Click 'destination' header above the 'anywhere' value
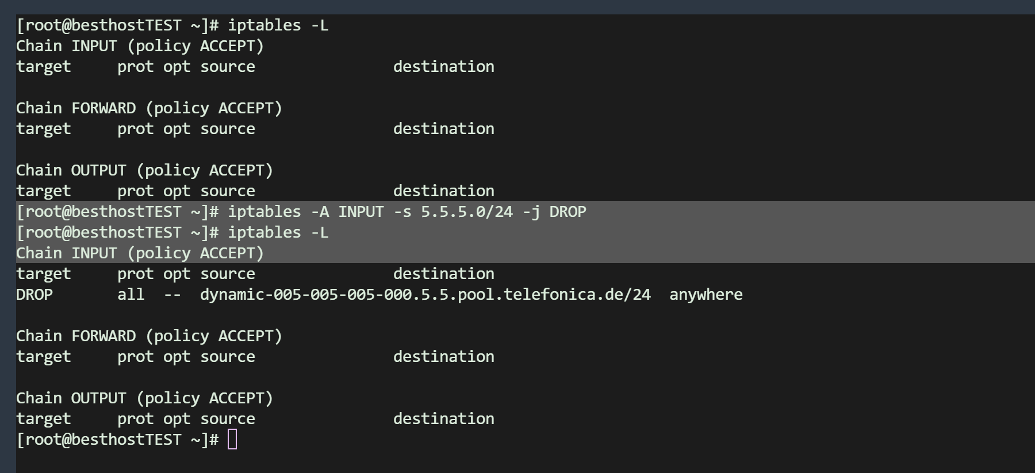The height and width of the screenshot is (473, 1035). [x=443, y=274]
